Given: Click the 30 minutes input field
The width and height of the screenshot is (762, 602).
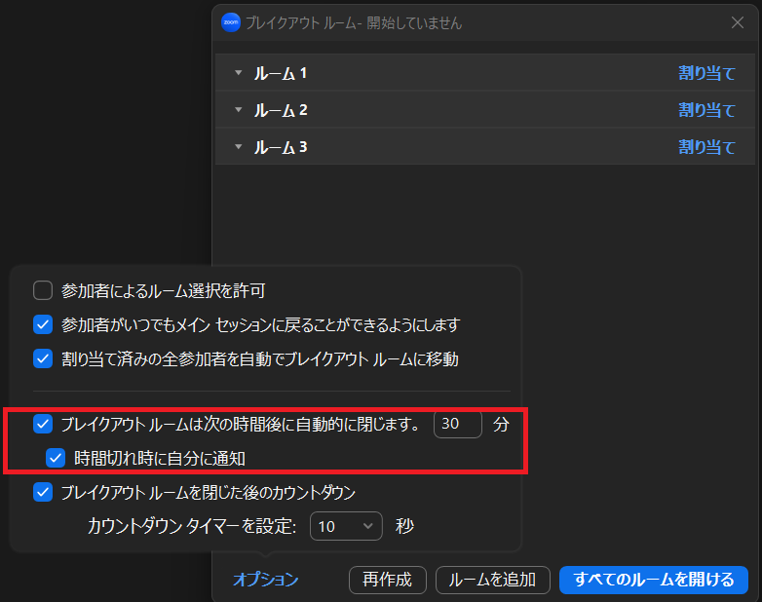Looking at the screenshot, I should tap(457, 425).
